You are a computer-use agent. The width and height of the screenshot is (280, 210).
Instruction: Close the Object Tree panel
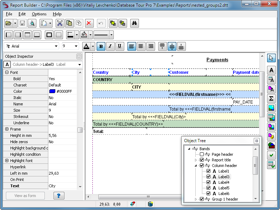(x=256, y=141)
